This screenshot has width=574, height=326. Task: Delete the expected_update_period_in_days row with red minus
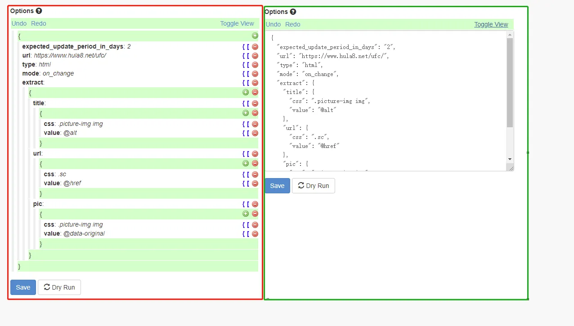coord(255,47)
